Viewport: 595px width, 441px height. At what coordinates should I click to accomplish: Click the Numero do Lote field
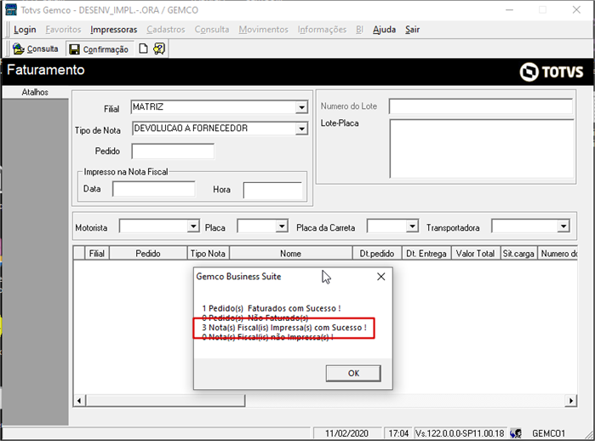click(x=480, y=106)
